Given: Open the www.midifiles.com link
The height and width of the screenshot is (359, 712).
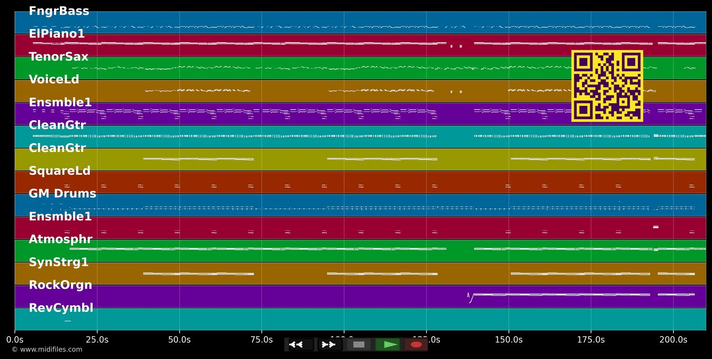Looking at the screenshot, I should (47, 350).
